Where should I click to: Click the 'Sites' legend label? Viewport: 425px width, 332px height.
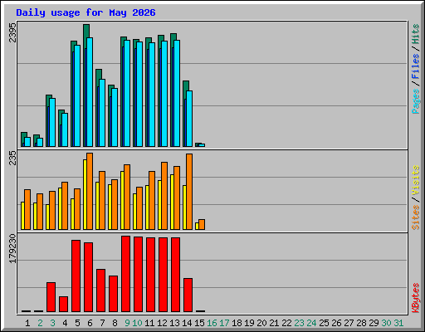(415, 217)
